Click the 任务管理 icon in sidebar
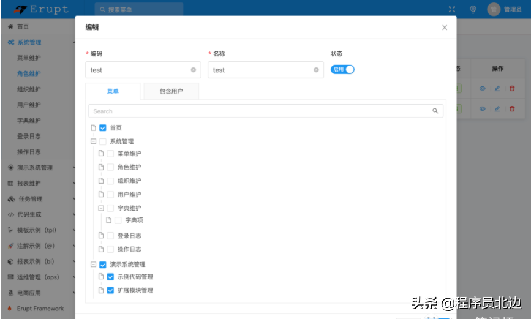Image resolution: width=531 pixels, height=319 pixels. (11, 199)
